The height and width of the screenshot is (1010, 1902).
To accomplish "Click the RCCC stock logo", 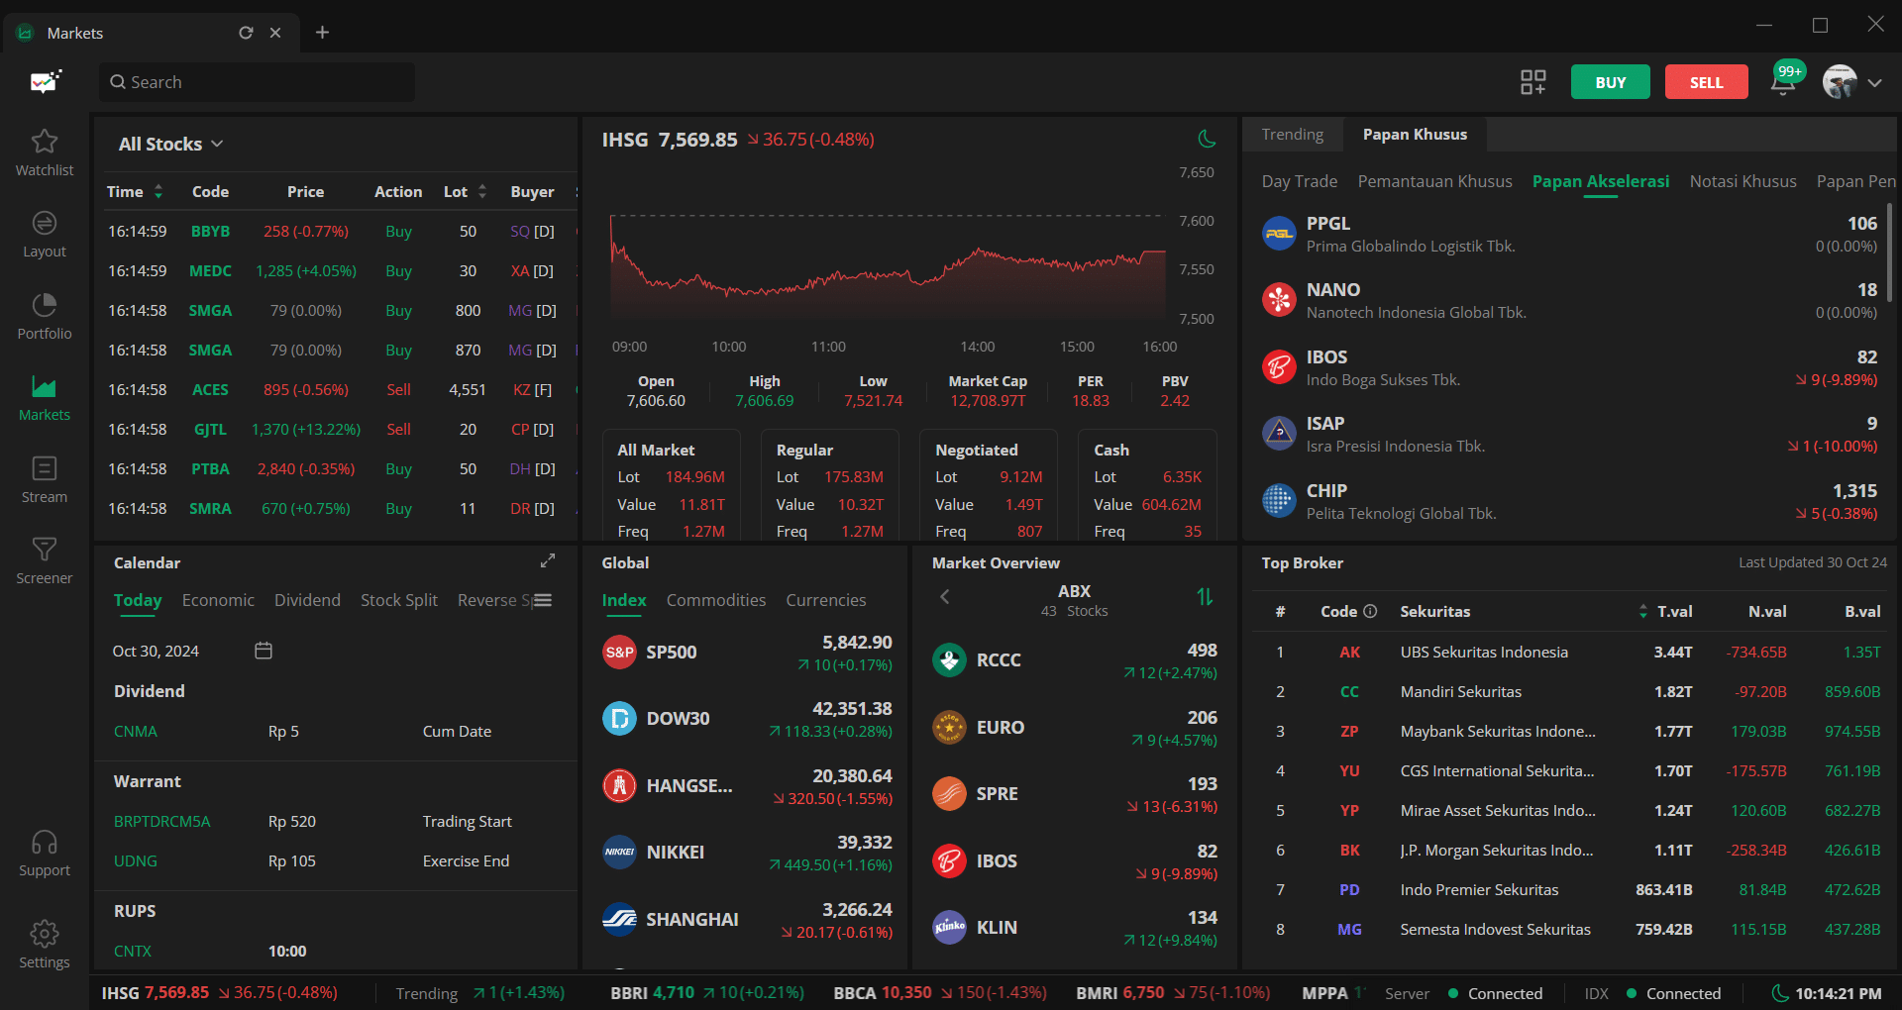I will [x=949, y=659].
